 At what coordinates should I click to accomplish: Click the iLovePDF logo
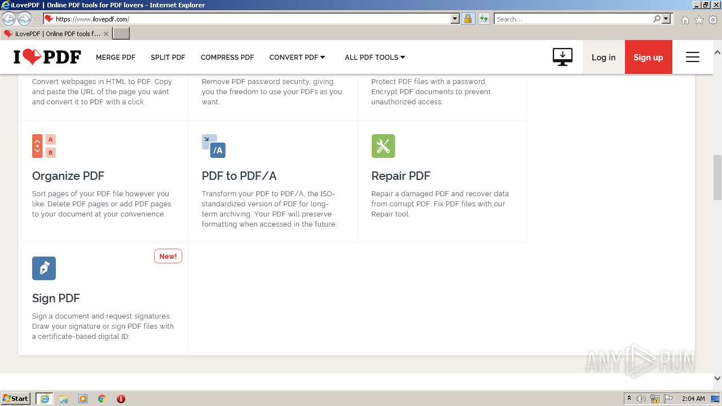click(47, 57)
